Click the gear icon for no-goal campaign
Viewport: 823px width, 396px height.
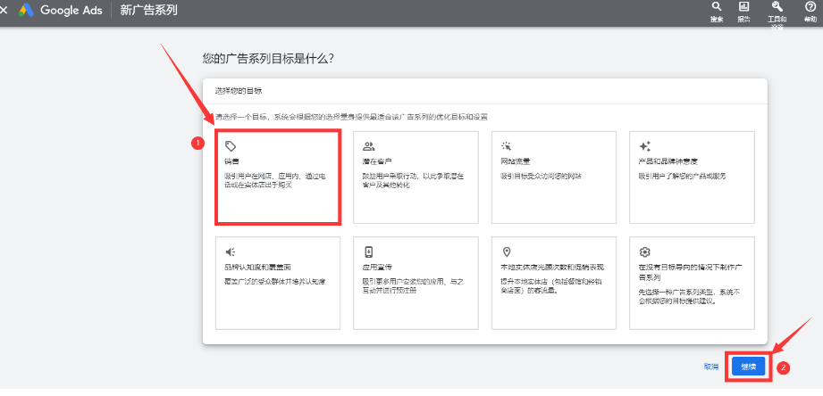coord(644,252)
